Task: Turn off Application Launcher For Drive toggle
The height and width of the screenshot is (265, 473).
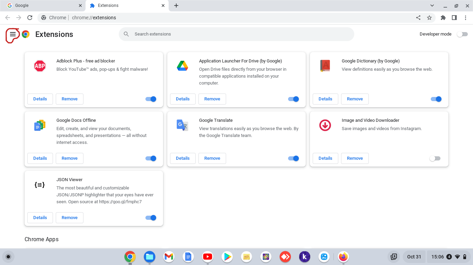Action: [x=294, y=99]
